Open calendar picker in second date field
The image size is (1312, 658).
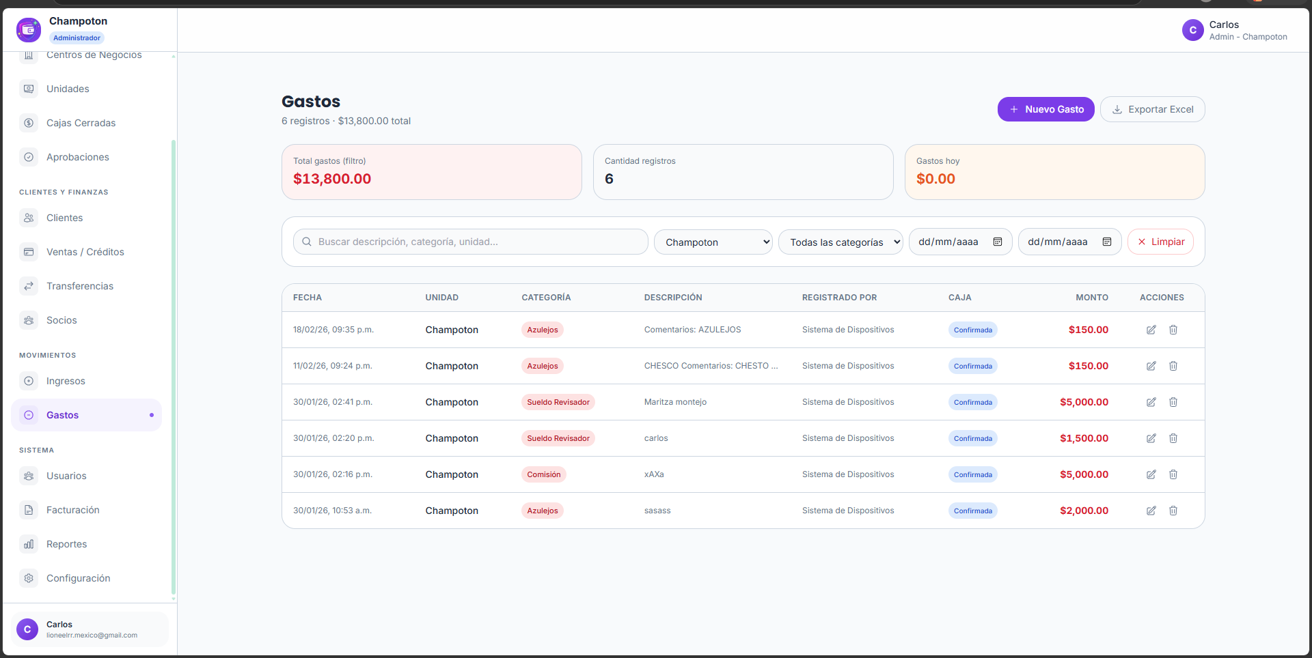1107,242
